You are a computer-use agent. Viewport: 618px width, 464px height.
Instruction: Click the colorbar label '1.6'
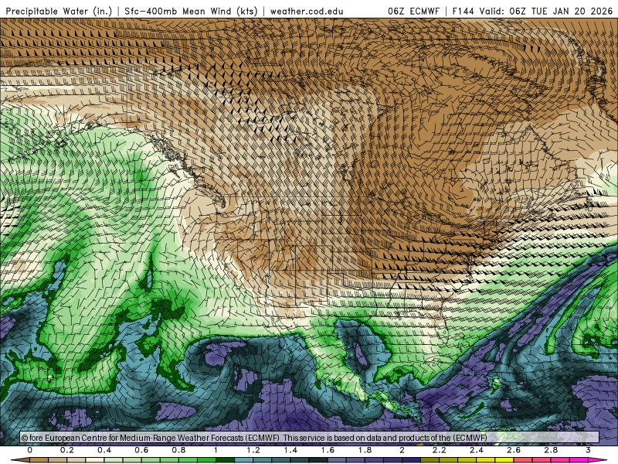[328, 450]
